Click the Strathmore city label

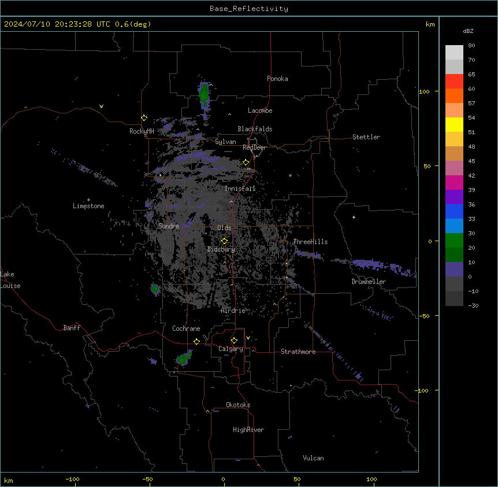[x=298, y=352]
